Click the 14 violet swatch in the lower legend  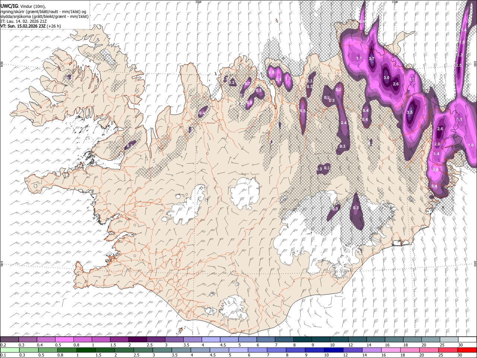pyautogui.click(x=372, y=350)
